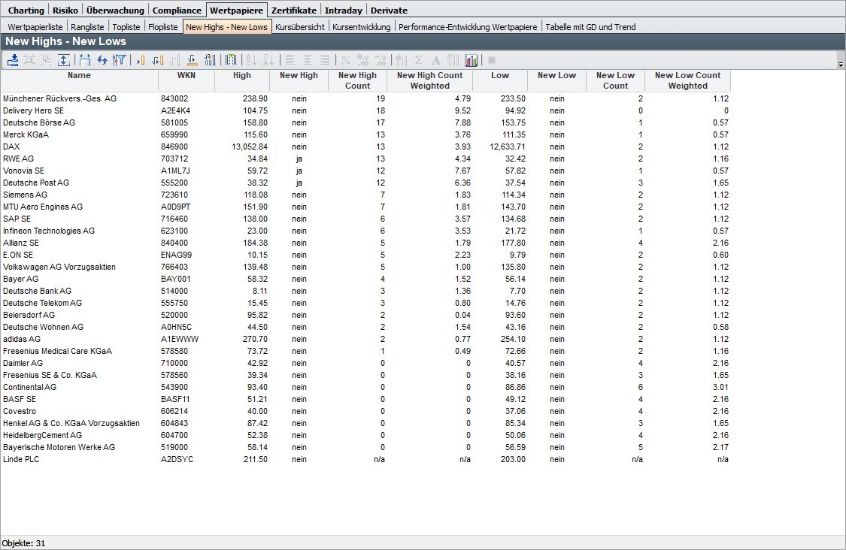Open the Derivate main tab
Image resolution: width=846 pixels, height=550 pixels.
389,11
